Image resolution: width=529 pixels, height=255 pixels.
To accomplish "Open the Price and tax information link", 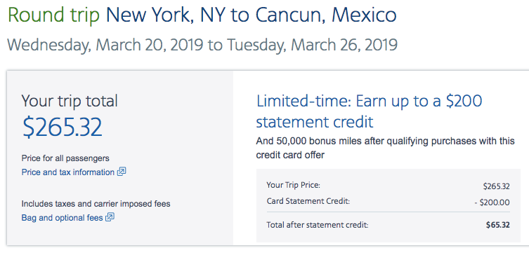I will coord(68,172).
